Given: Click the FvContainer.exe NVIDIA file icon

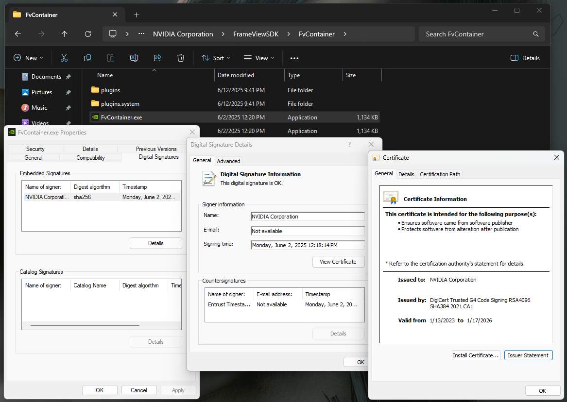Looking at the screenshot, I should 95,117.
